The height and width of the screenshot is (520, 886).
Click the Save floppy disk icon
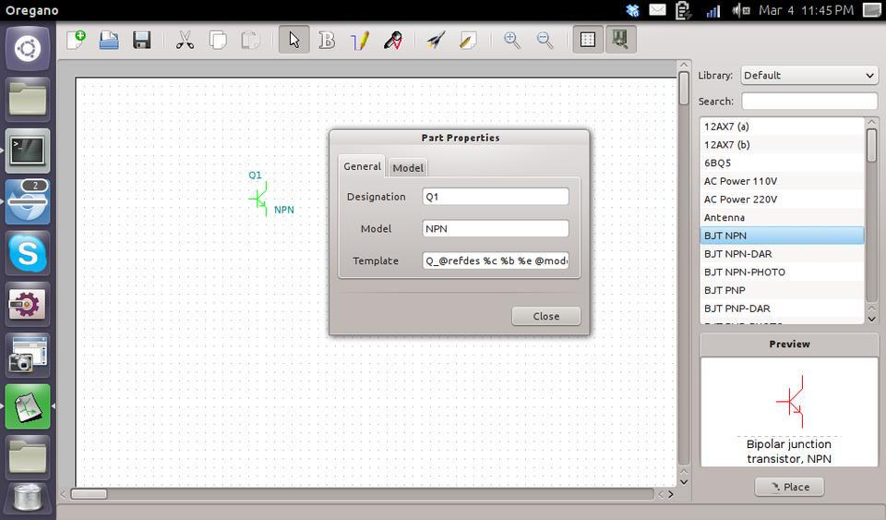(x=141, y=41)
